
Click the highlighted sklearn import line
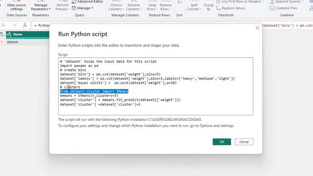click(x=94, y=91)
